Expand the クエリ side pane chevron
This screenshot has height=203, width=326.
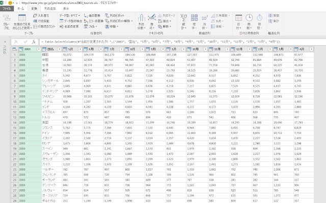click(5, 42)
